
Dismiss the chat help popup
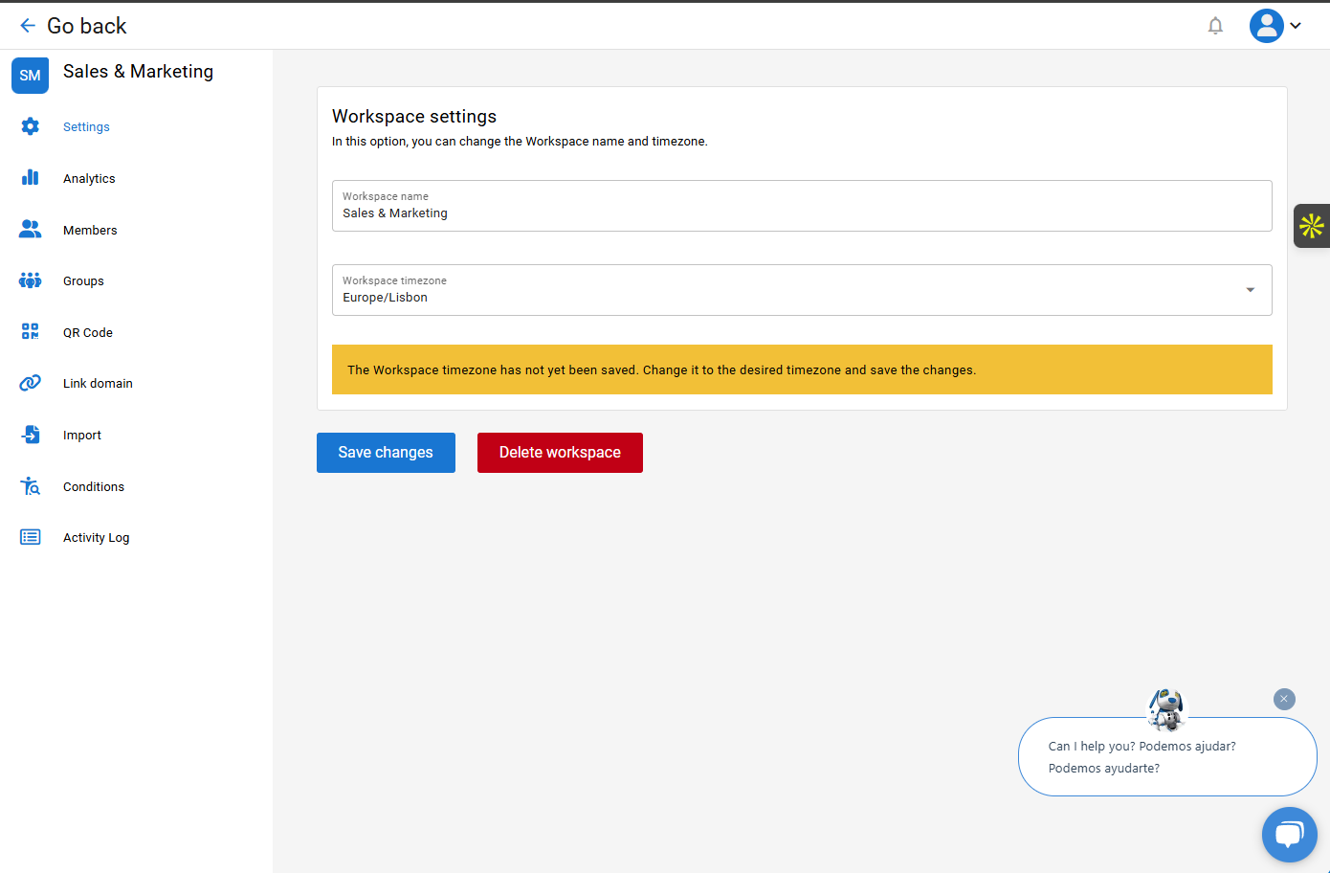(1284, 699)
